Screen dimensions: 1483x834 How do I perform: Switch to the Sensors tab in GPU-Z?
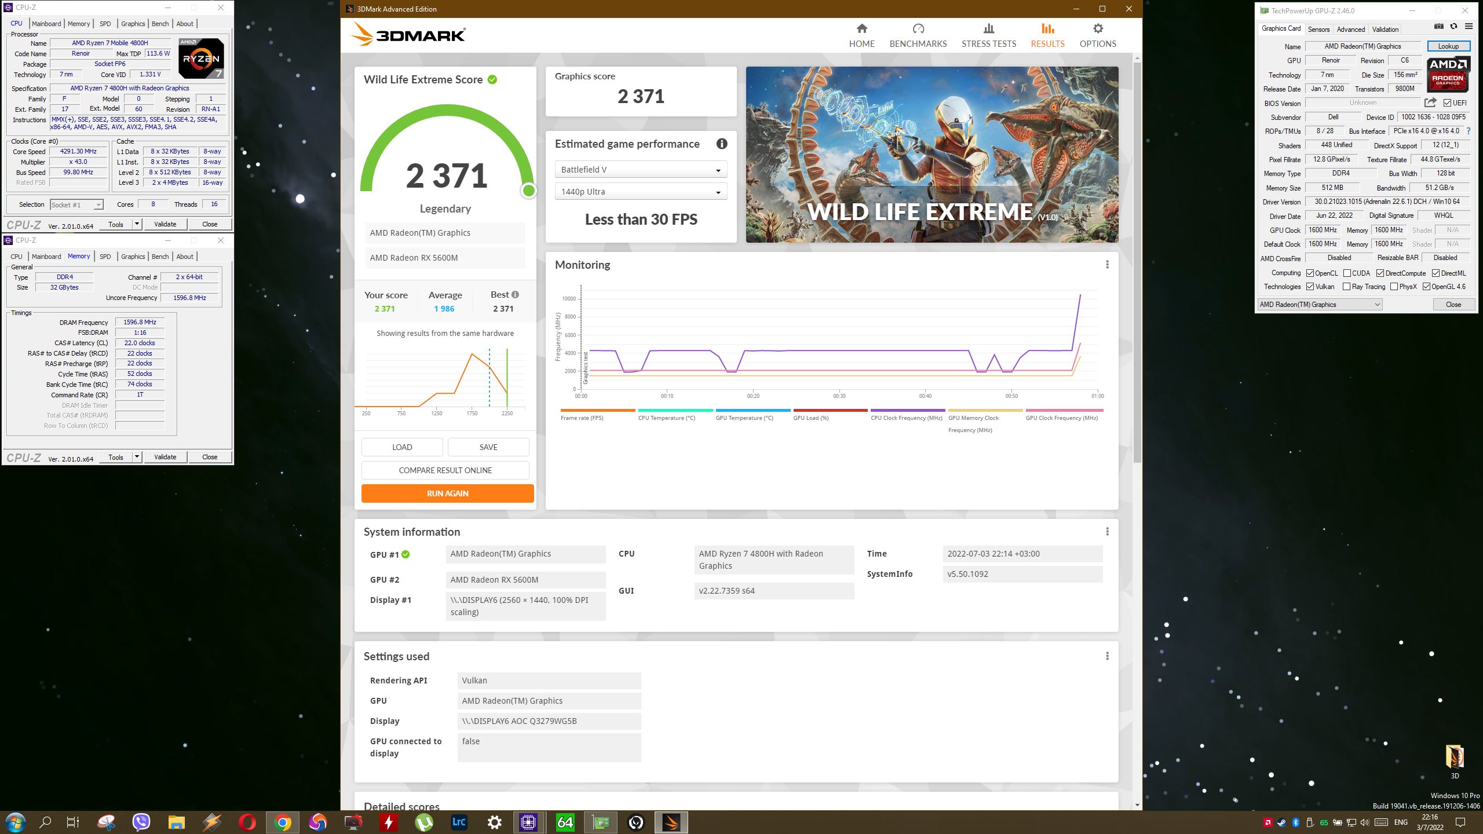coord(1318,29)
